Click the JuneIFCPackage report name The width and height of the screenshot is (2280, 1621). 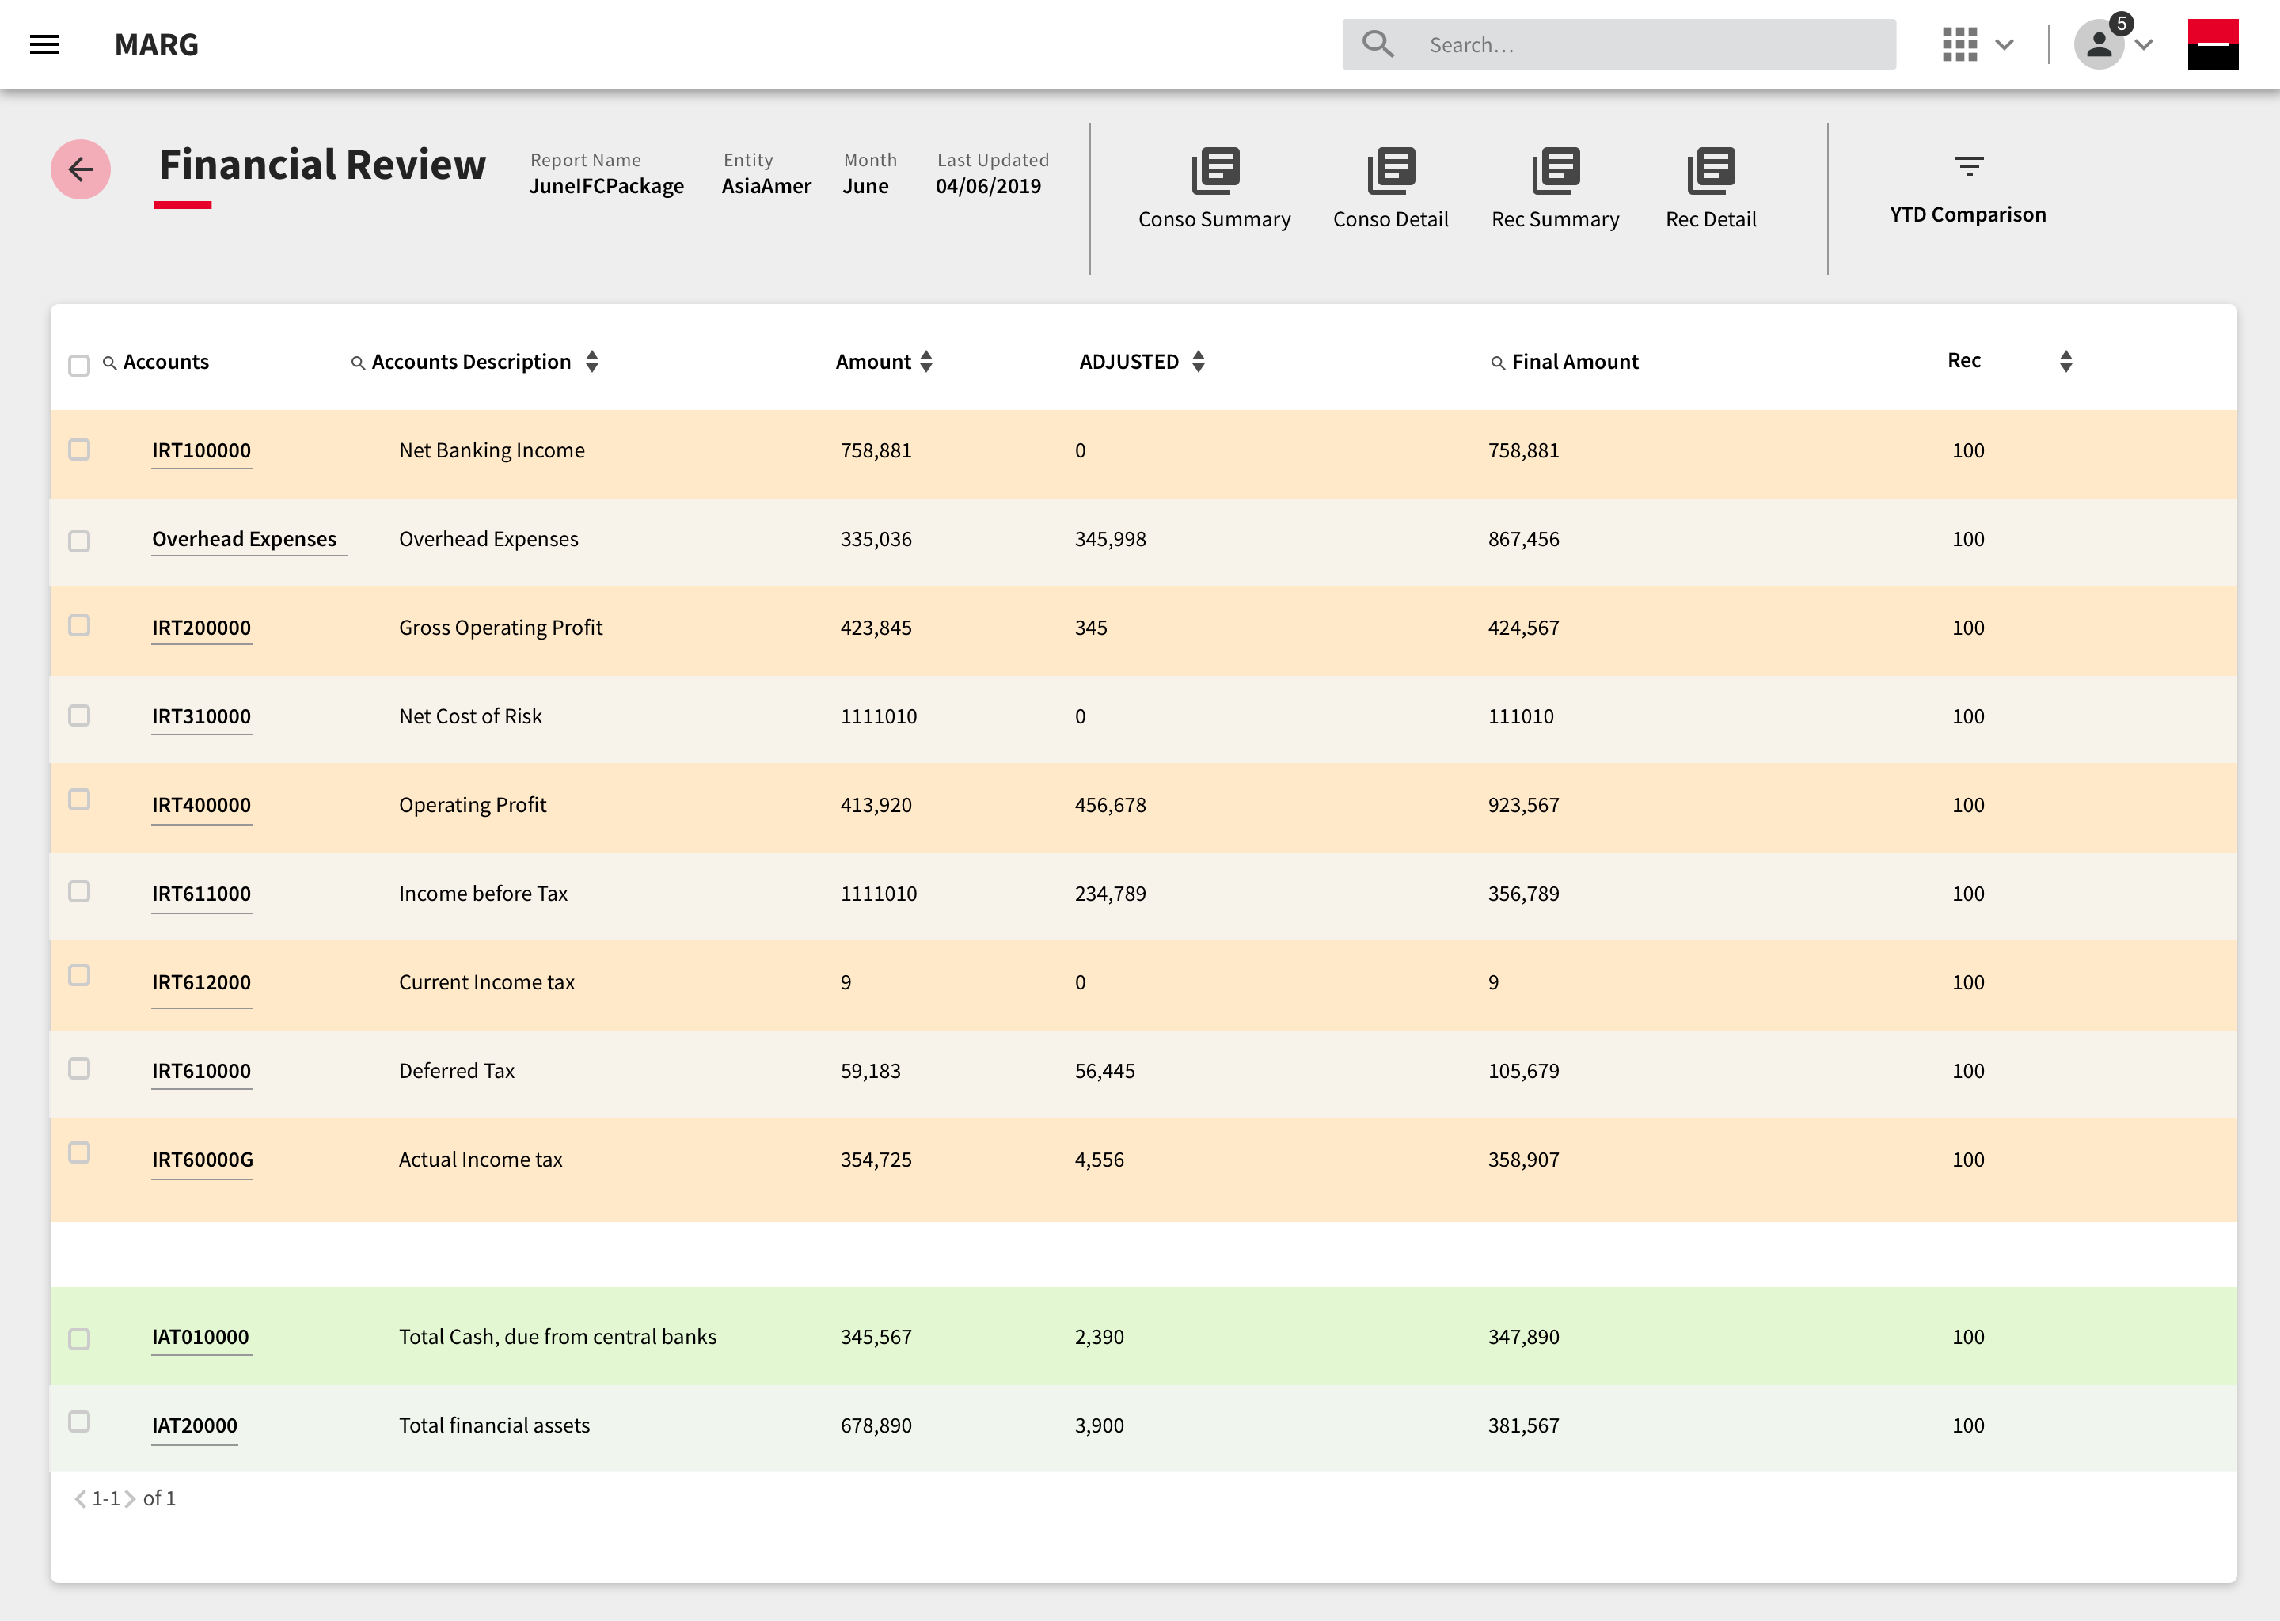click(607, 187)
